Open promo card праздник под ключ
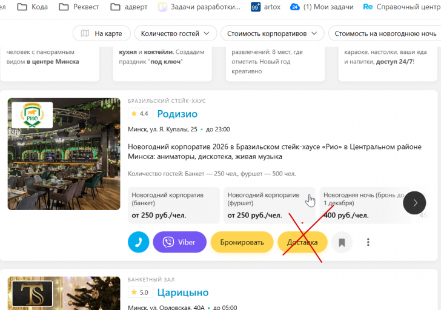 coord(162,64)
